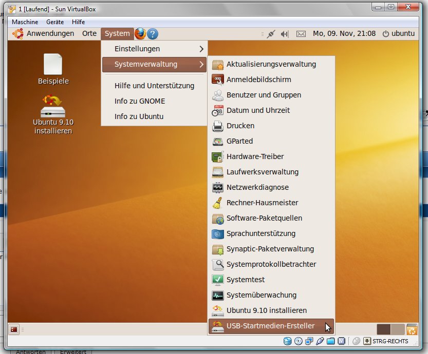Click the VirtualBox CD status icon
The height and width of the screenshot is (354, 428).
pyautogui.click(x=299, y=341)
